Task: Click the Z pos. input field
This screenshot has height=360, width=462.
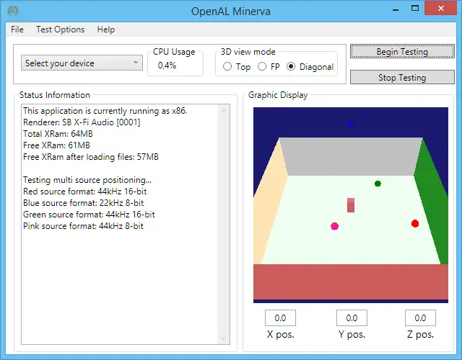Action: (x=420, y=318)
